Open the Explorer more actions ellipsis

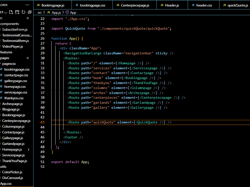[x=27, y=4]
